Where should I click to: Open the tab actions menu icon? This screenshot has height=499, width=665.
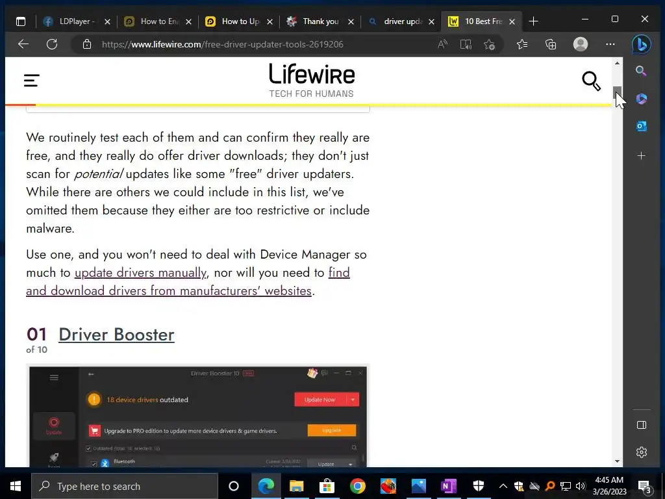(x=20, y=21)
